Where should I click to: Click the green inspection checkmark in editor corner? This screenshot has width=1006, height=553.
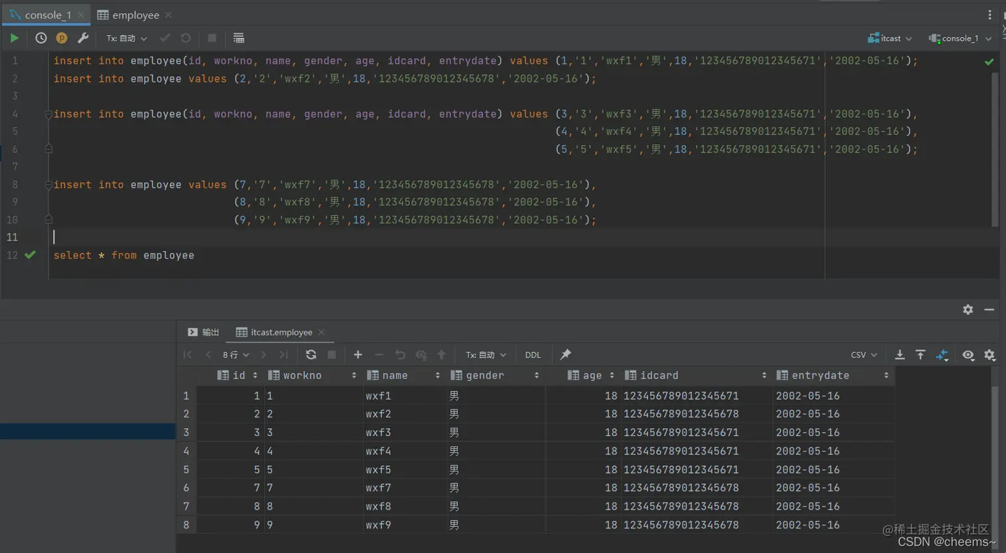989,61
